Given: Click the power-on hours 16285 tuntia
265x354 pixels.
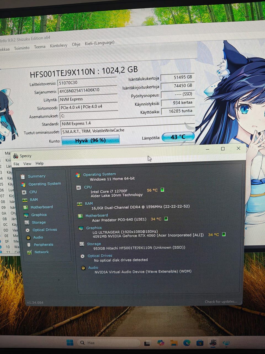Looking at the screenshot, I should (x=178, y=111).
